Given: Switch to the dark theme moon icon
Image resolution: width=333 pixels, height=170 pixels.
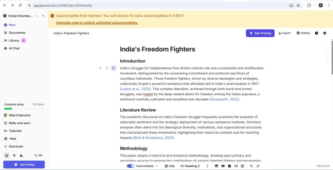Looking at the screenshot, I should pyautogui.click(x=22, y=155).
